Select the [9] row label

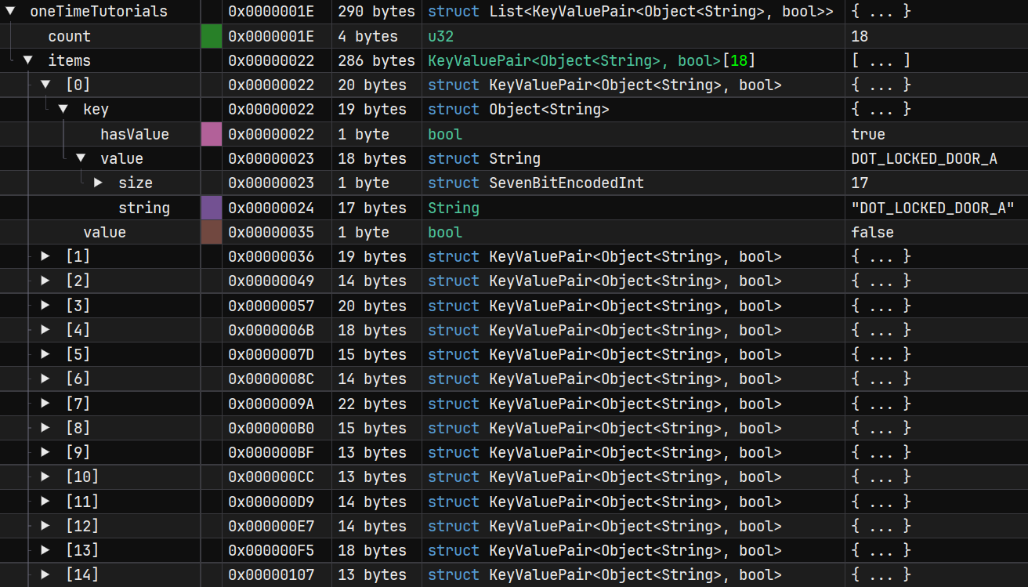(x=78, y=452)
